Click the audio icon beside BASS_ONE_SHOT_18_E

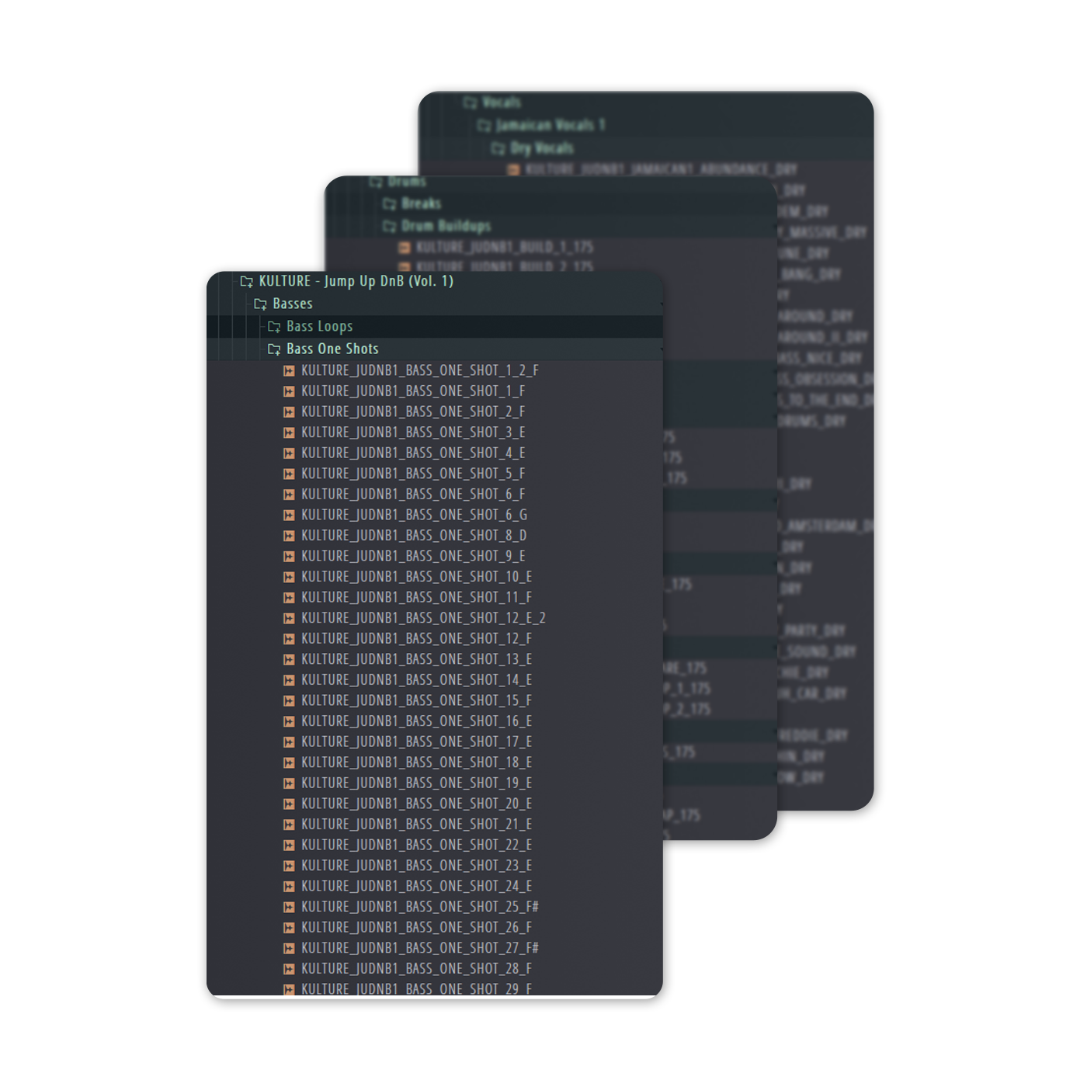click(289, 763)
